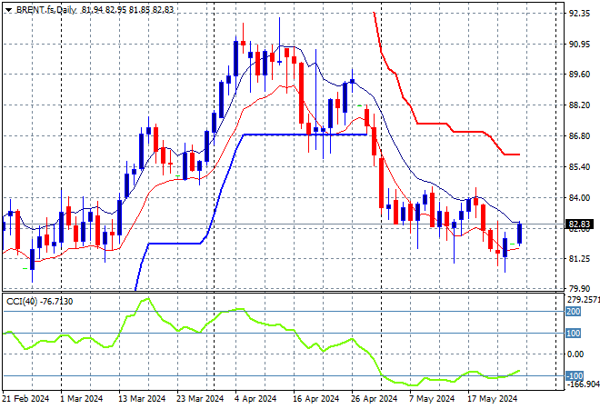Click the 21 Feb 2024 date label
This screenshot has height=409, width=600.
click(25, 398)
